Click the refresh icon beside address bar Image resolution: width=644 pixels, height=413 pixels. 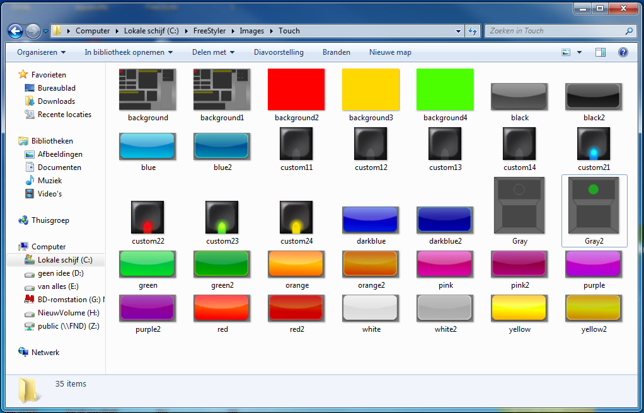pyautogui.click(x=473, y=31)
